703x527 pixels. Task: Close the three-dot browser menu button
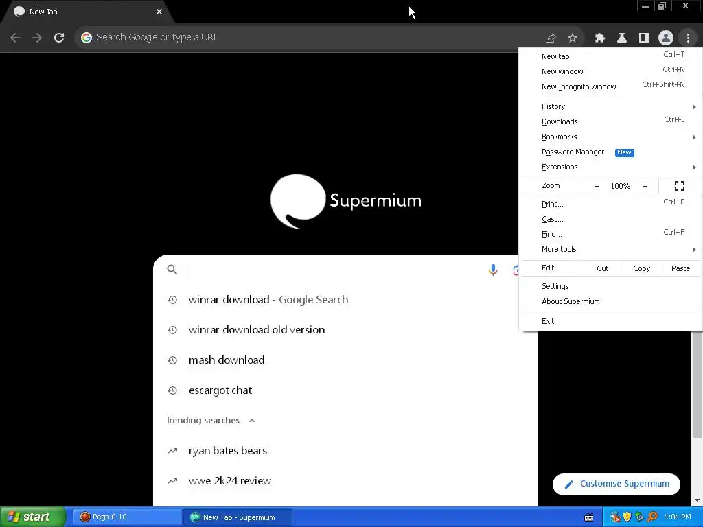coord(688,38)
